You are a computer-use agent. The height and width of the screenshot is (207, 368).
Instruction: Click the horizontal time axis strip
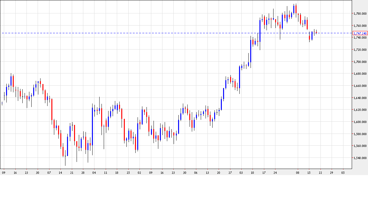[x=176, y=172]
